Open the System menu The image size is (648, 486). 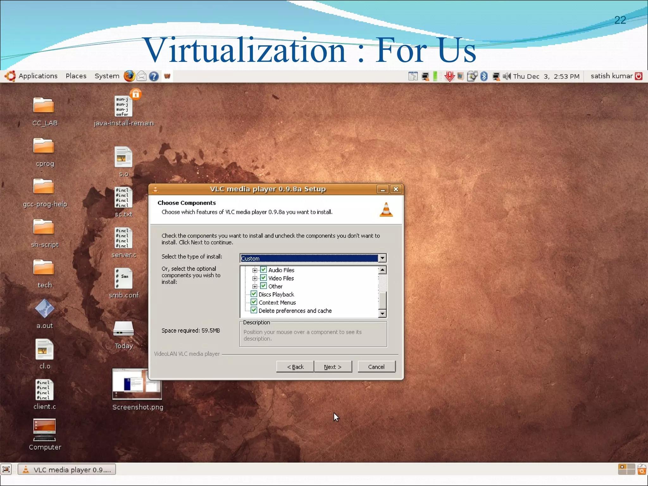click(107, 76)
